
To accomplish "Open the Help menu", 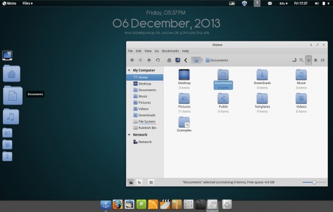I will [x=185, y=51].
